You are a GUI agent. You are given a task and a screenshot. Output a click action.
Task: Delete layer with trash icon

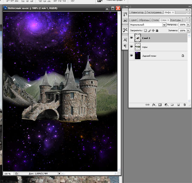(x=184, y=105)
